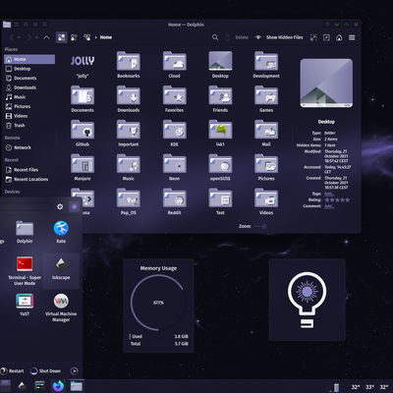Open Inkscape icon in the taskbar
Screen dimensions: 393x393
(x=22, y=386)
